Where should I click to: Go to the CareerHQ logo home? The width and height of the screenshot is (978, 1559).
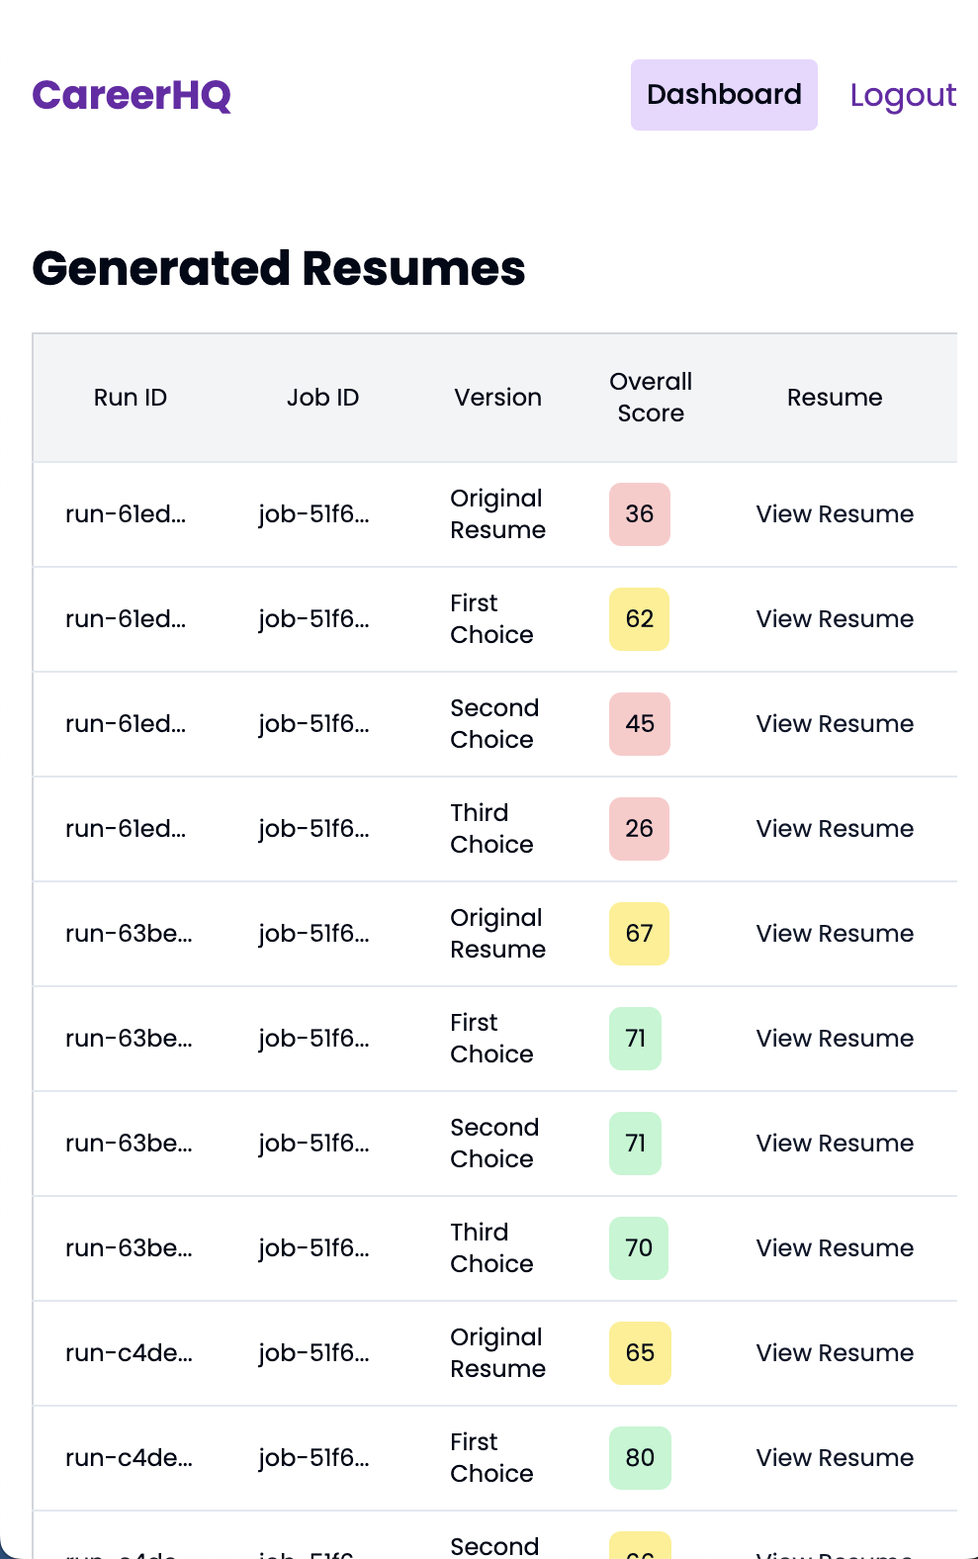tap(132, 95)
